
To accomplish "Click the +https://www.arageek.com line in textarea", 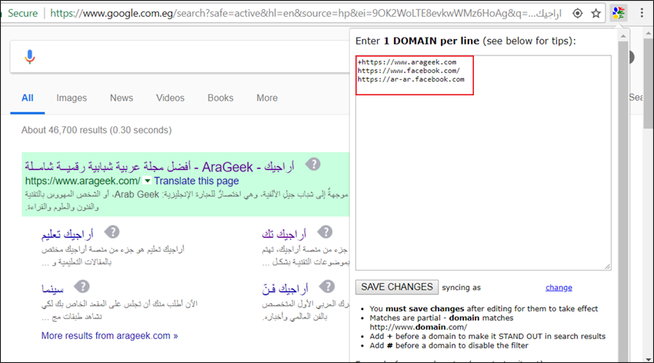I will pos(407,62).
